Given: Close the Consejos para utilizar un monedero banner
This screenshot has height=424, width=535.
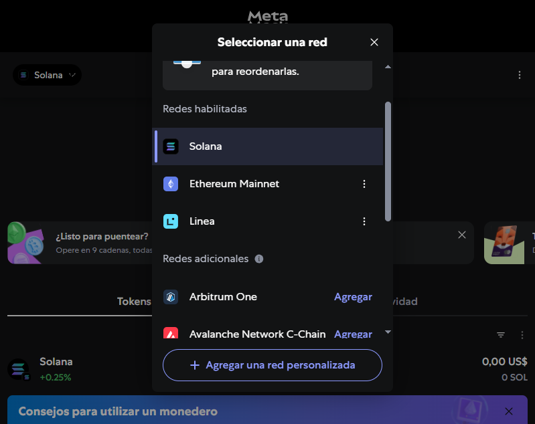Looking at the screenshot, I should [508, 411].
